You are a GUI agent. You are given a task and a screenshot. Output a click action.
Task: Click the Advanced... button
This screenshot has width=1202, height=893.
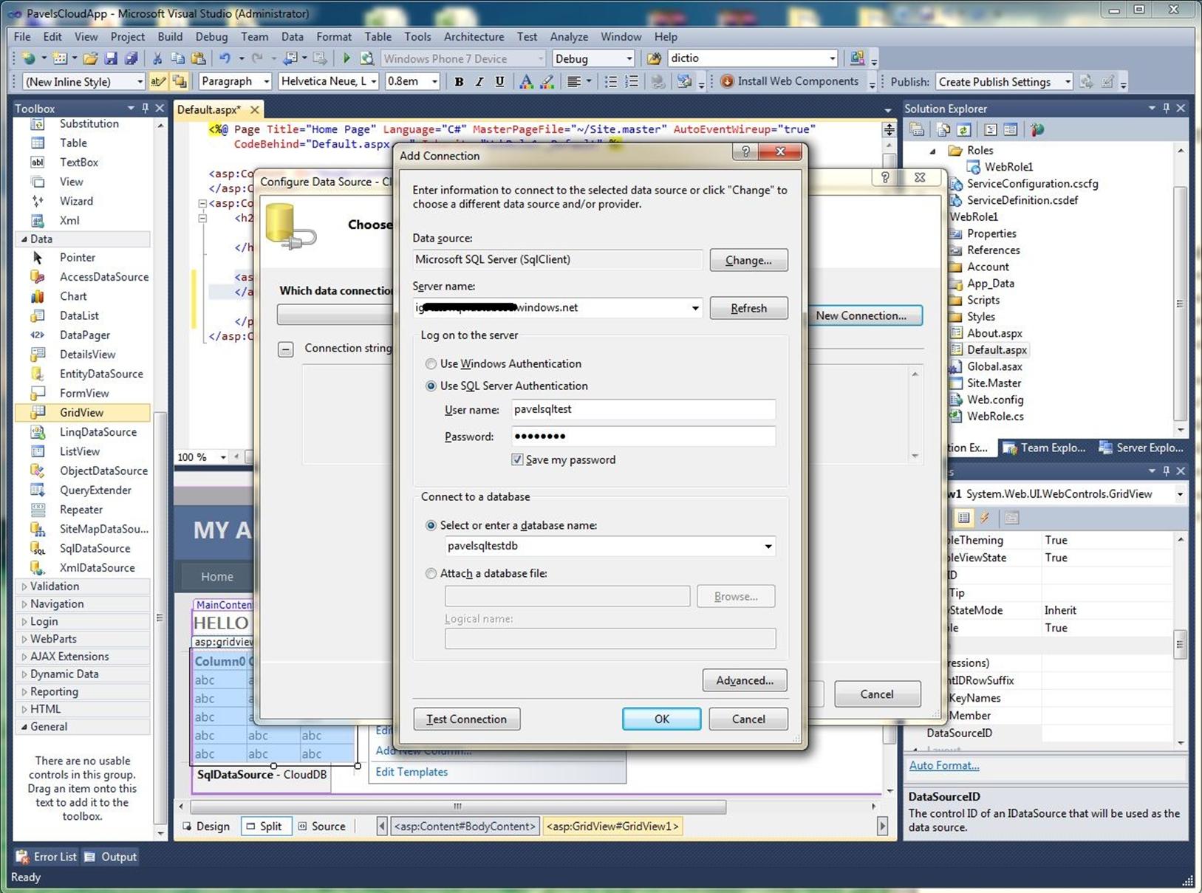[x=745, y=680]
